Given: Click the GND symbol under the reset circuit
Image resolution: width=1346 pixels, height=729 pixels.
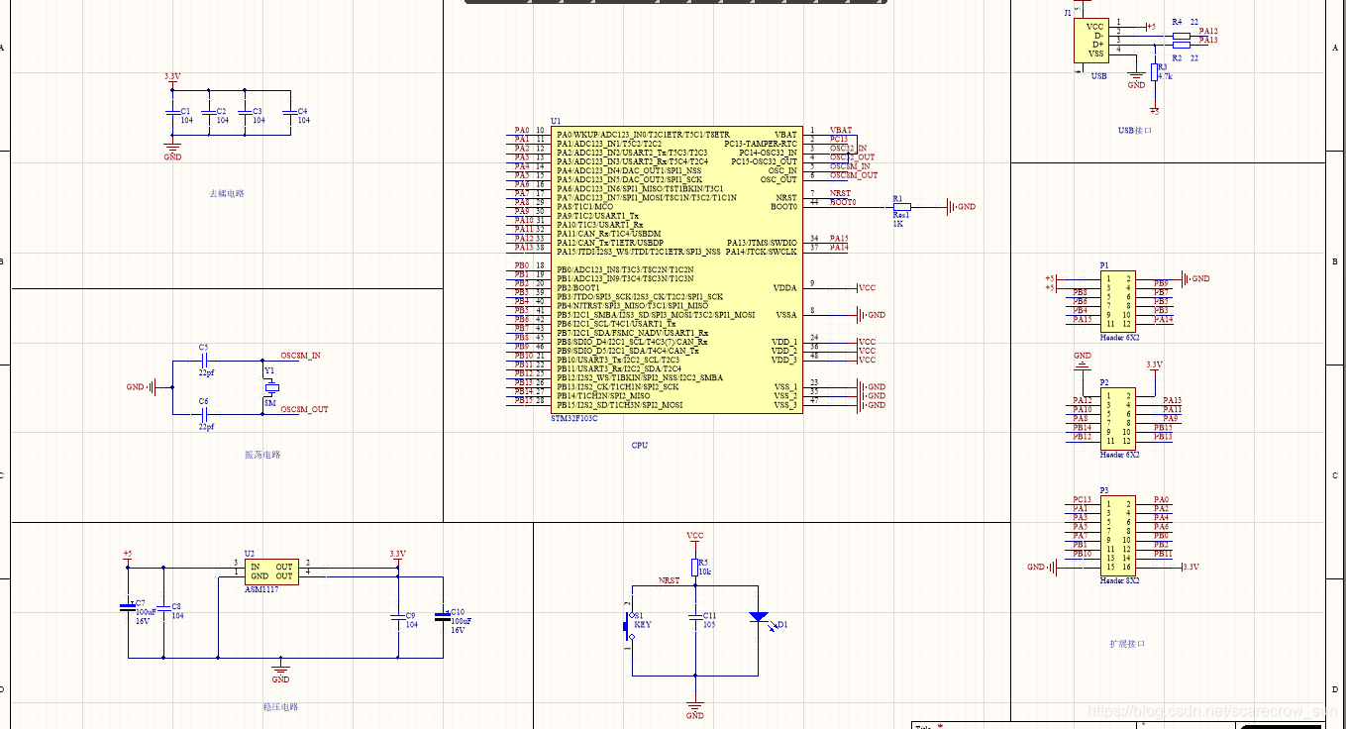Looking at the screenshot, I should tap(695, 709).
